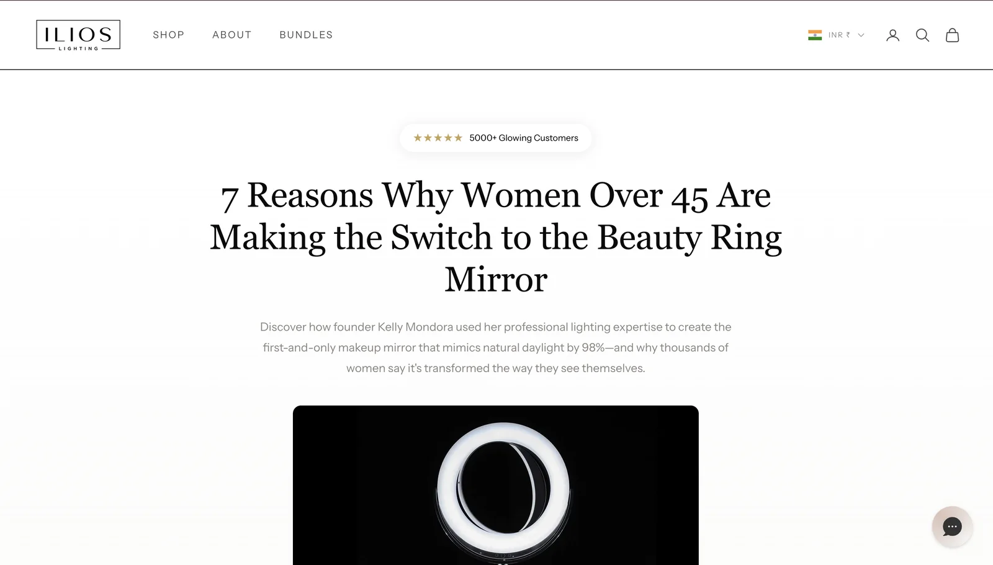The width and height of the screenshot is (993, 565).
Task: Click the ILIOS Lighting logo
Action: [78, 35]
